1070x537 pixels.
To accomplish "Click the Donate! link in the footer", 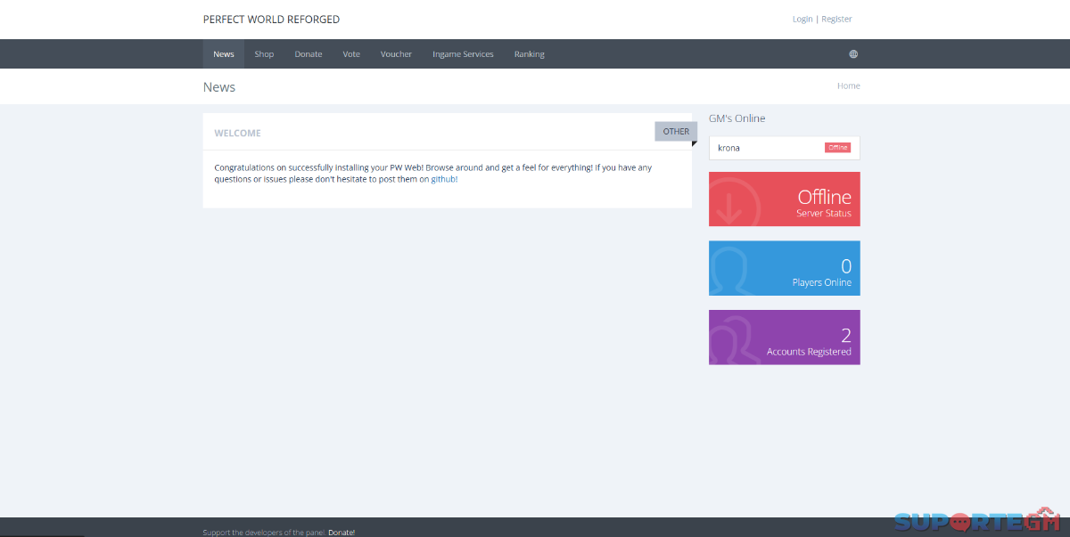I will point(342,533).
